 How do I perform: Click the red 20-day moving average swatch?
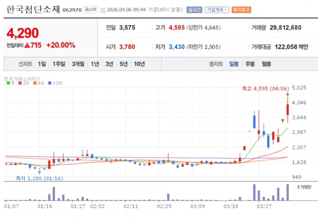[20, 83]
